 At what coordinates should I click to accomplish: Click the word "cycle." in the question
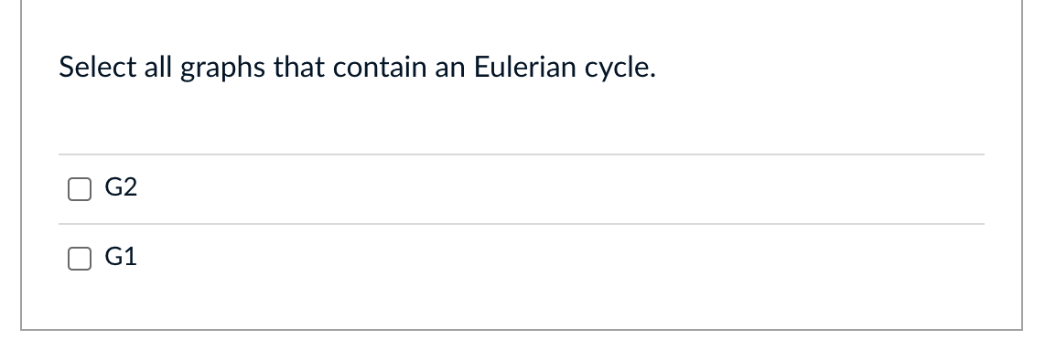click(x=620, y=67)
